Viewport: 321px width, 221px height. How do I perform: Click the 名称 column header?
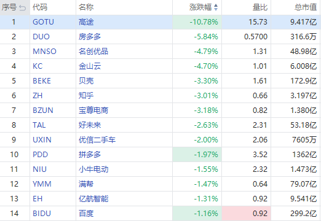pyautogui.click(x=86, y=7)
